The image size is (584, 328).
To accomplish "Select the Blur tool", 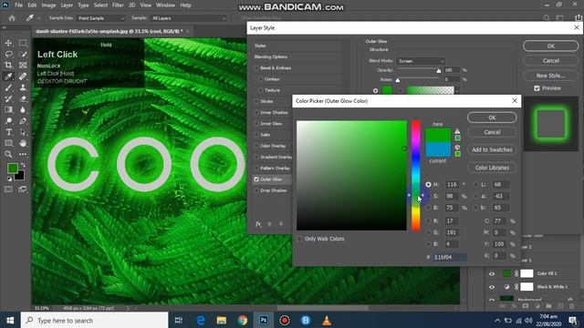I will pos(23,109).
